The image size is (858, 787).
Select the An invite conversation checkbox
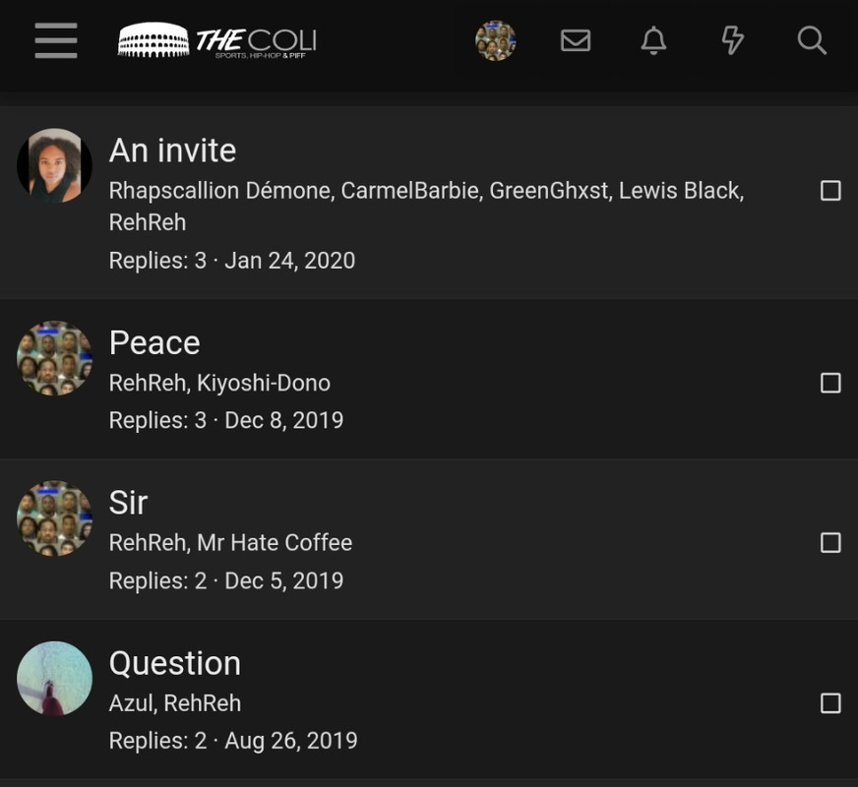click(x=830, y=191)
